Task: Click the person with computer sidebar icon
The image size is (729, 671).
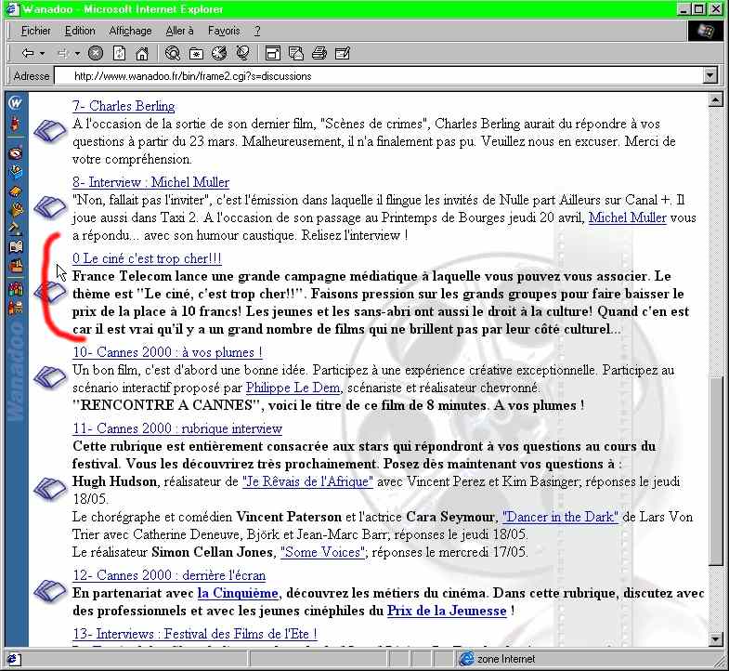Action: click(16, 308)
